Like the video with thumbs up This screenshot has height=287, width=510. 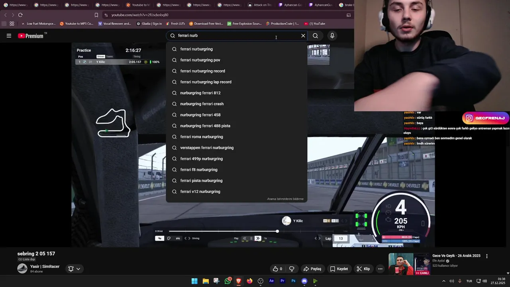coord(277,269)
